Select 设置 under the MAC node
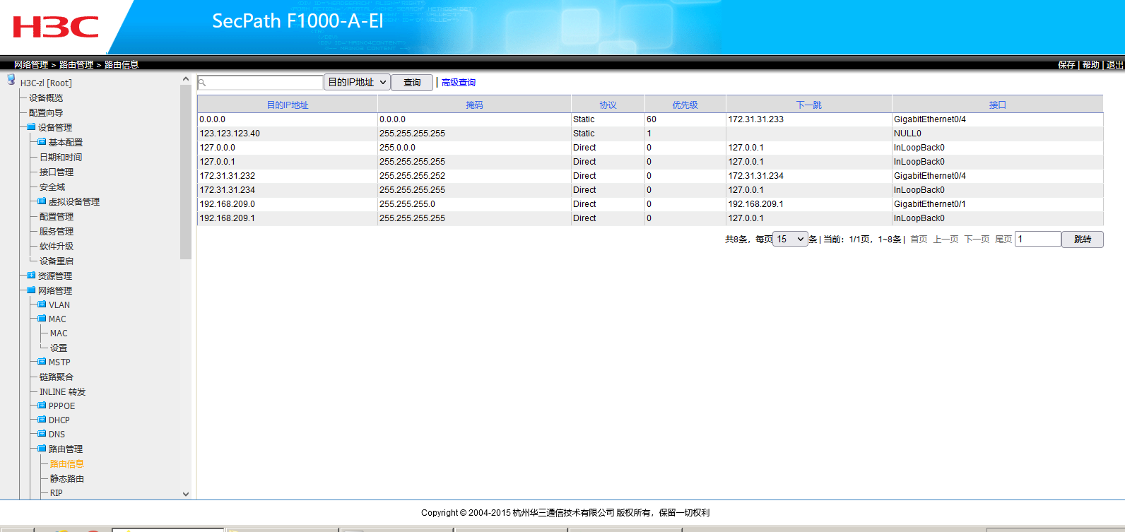The image size is (1125, 532). (x=59, y=348)
